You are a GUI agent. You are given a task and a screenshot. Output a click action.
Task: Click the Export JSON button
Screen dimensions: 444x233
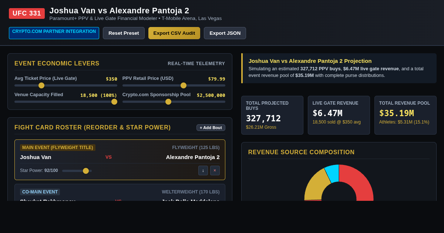coord(225,33)
